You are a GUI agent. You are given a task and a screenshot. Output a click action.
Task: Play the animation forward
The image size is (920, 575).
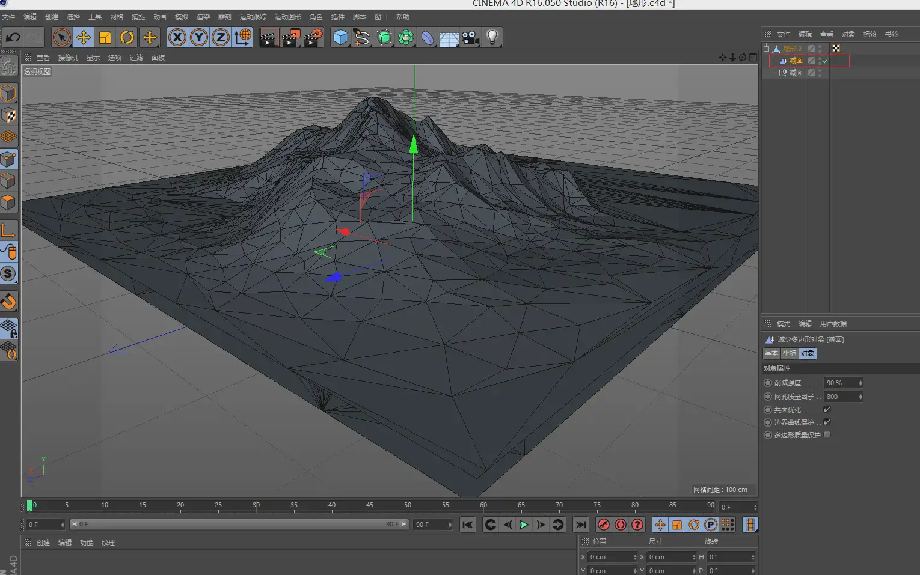pos(524,525)
